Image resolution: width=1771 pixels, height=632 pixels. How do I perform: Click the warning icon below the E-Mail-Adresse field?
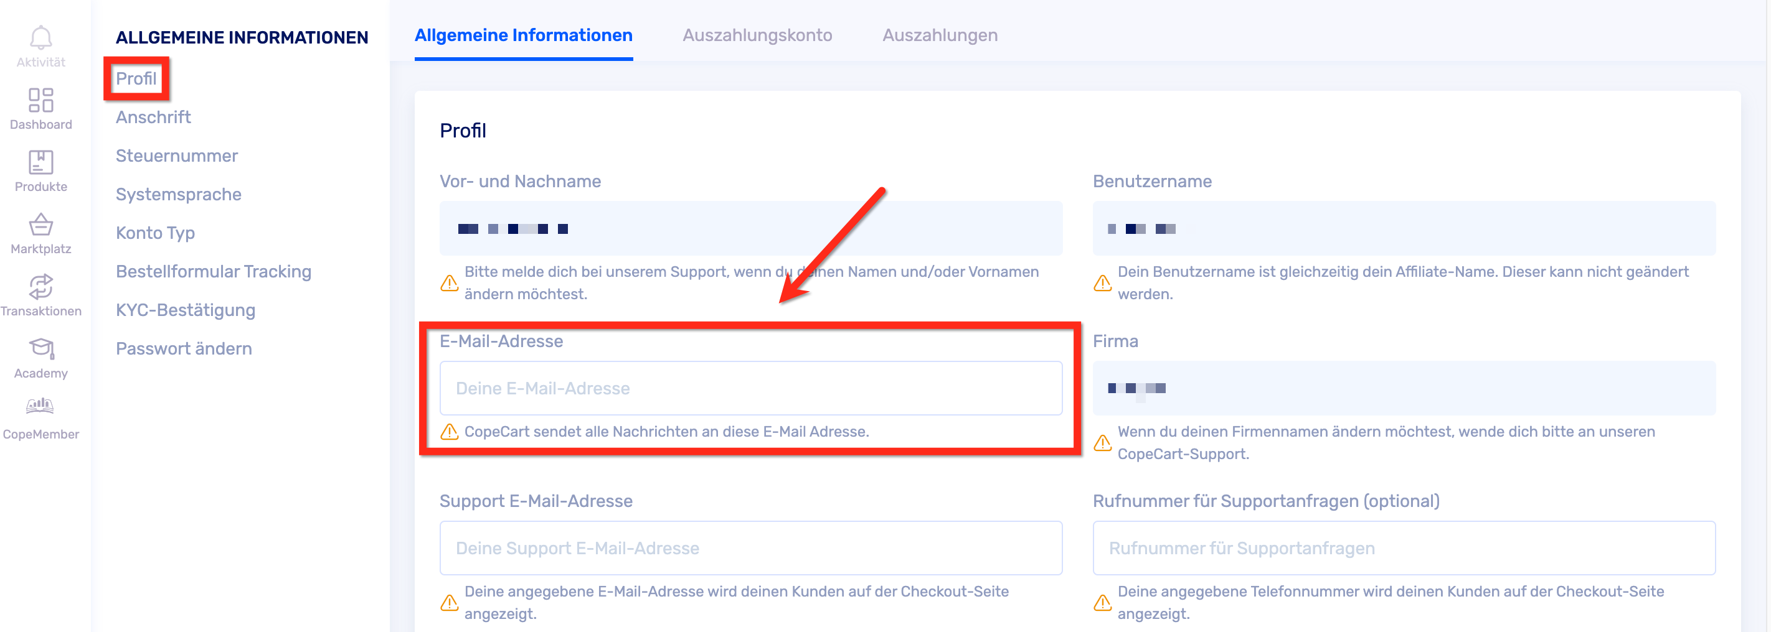(x=449, y=432)
